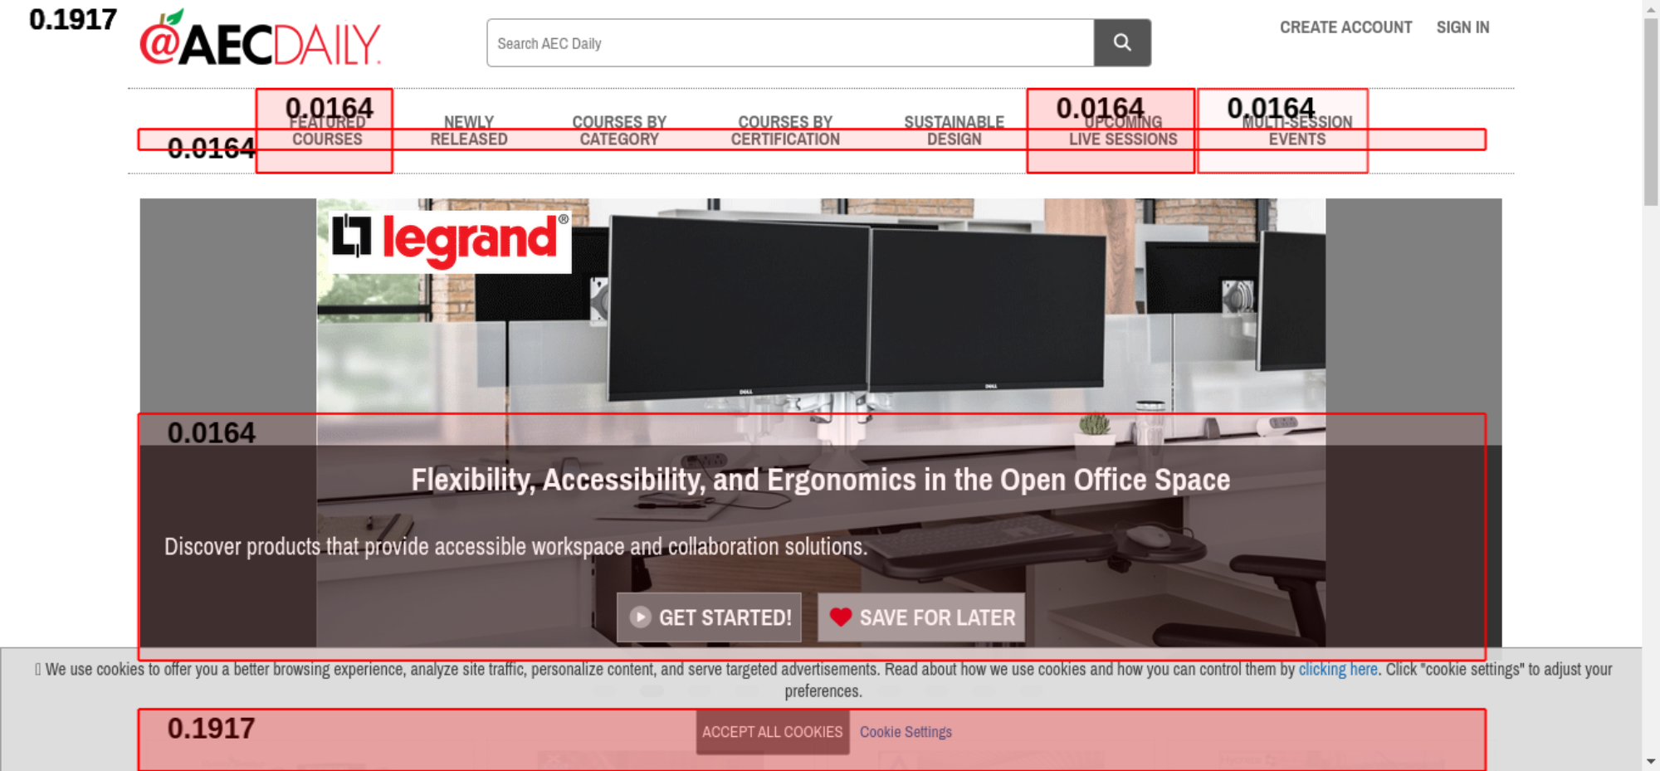
Task: Click the Sign In link
Action: (1462, 27)
